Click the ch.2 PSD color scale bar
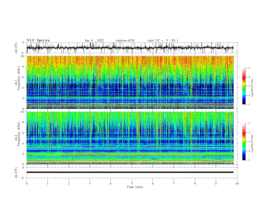 pos(244,142)
